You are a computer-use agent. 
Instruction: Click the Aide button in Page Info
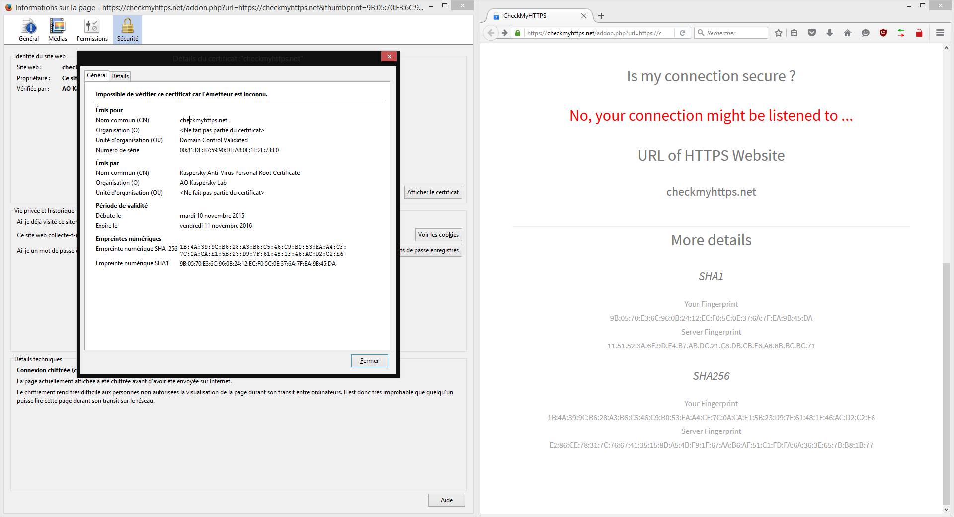pyautogui.click(x=447, y=500)
